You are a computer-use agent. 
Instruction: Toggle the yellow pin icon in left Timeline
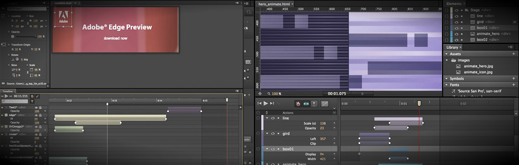coord(38,96)
